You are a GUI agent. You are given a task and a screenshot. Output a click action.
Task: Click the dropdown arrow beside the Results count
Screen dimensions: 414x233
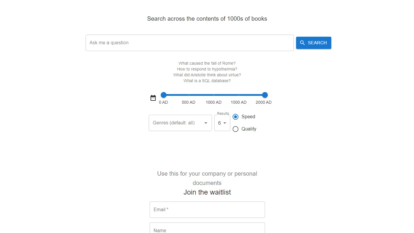click(x=225, y=123)
